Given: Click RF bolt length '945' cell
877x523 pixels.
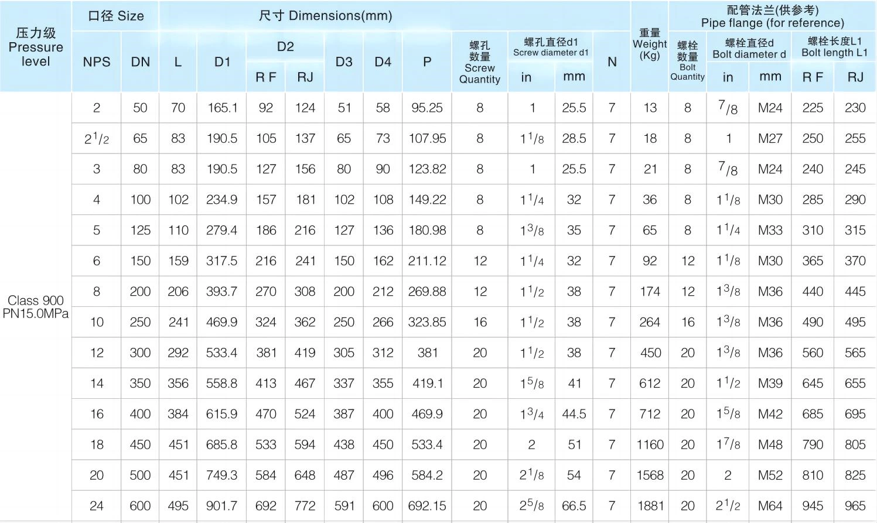Looking at the screenshot, I should pyautogui.click(x=813, y=505).
